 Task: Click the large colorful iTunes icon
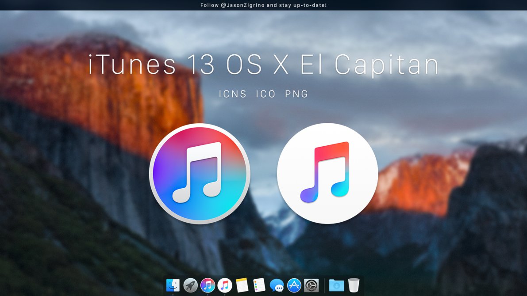point(200,174)
